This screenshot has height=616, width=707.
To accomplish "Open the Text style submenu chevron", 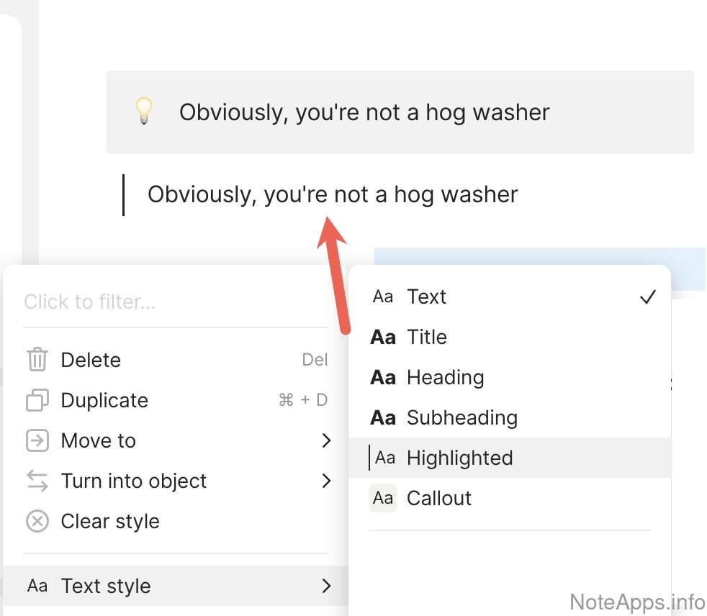I will click(x=327, y=586).
